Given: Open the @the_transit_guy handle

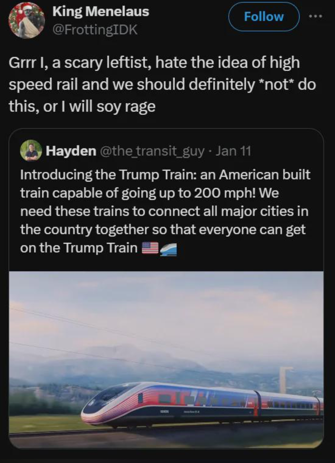Looking at the screenshot, I should (x=152, y=151).
